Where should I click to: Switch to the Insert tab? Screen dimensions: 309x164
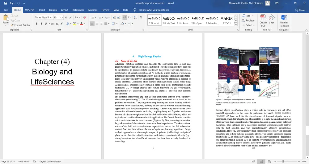(42, 10)
